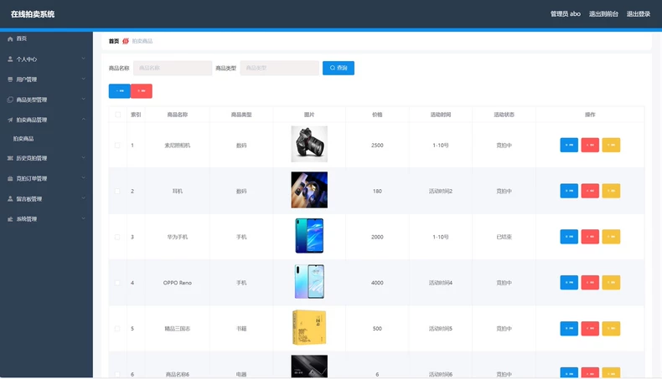Screen dimensions: 662x379
Task: Expand the 系统管理 sidebar chevron
Action: pos(83,218)
